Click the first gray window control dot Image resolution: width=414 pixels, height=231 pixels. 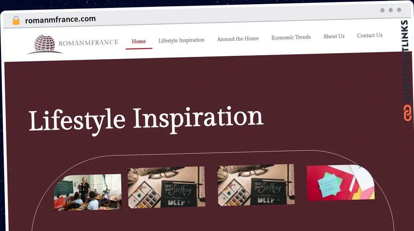[x=383, y=10]
